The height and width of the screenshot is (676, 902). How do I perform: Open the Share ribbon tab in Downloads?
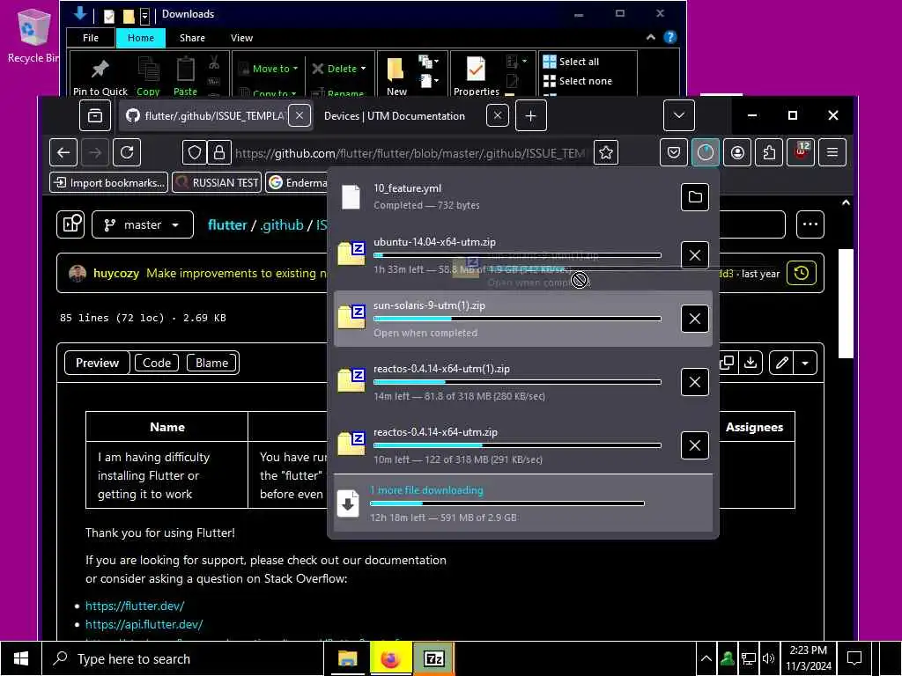click(192, 38)
